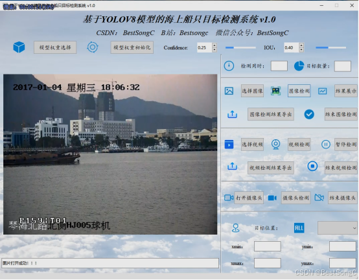The width and height of the screenshot is (359, 280).
Task: Increase Confidence with the spinner up arrow
Action: (214, 45)
